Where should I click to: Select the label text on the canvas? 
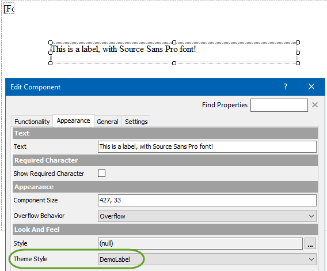[x=124, y=50]
